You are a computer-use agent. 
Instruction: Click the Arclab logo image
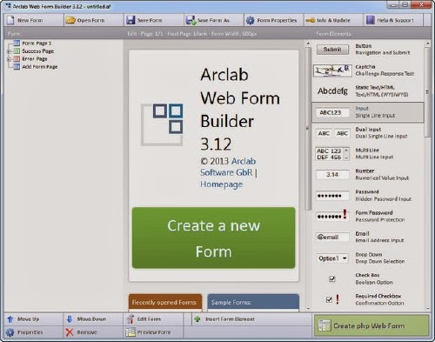point(162,124)
